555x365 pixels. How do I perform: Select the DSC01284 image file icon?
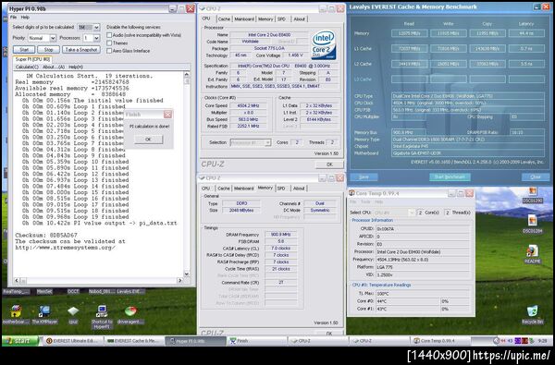pyautogui.click(x=533, y=221)
